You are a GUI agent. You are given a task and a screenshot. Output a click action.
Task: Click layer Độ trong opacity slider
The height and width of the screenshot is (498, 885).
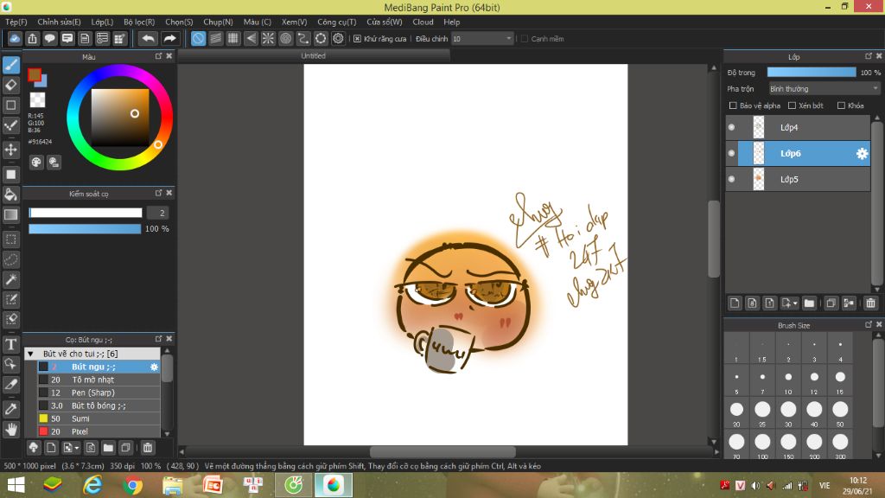[x=811, y=73]
